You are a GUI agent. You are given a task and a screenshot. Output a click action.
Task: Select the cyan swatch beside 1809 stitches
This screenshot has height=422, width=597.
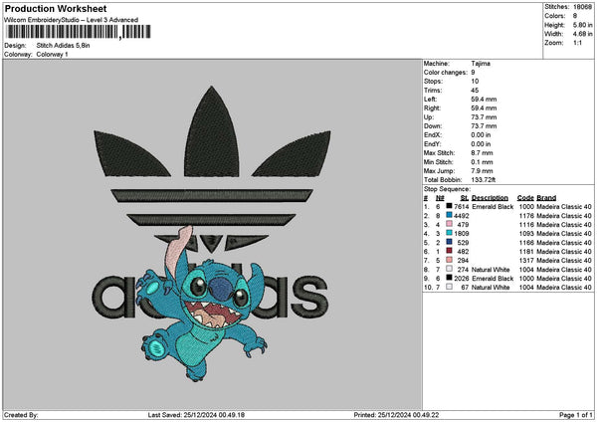tap(450, 233)
